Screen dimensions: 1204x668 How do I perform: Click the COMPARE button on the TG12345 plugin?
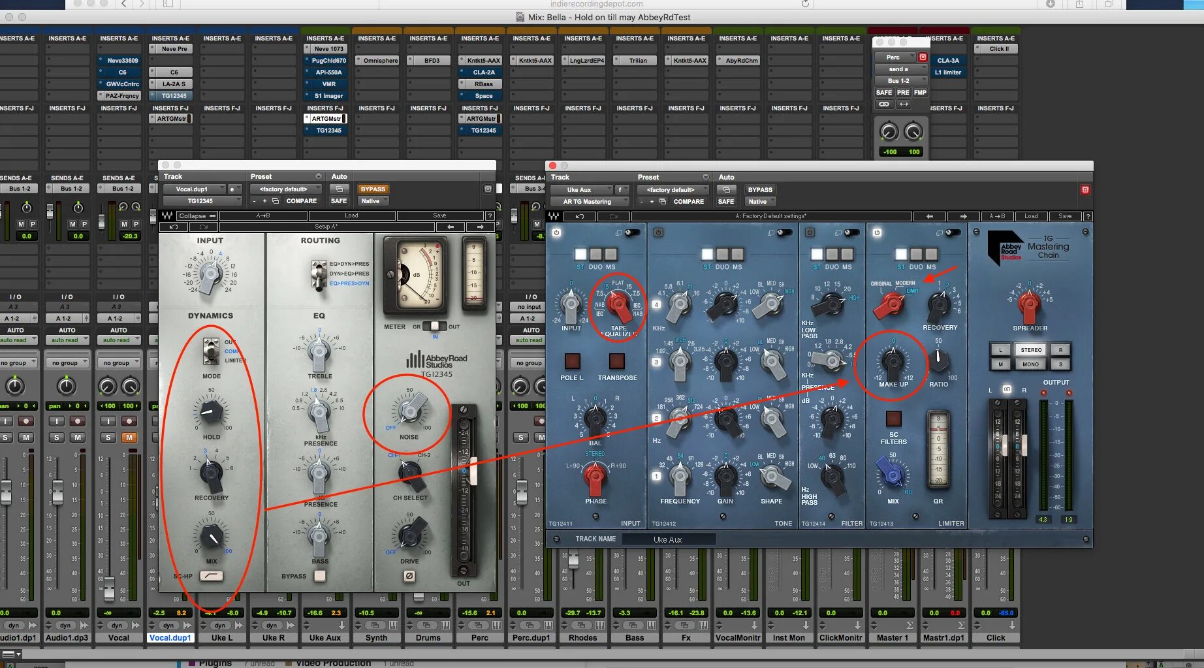[x=302, y=201]
